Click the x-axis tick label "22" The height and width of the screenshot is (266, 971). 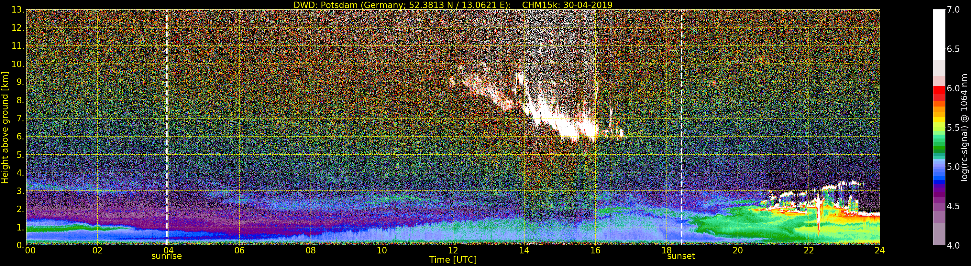809,251
